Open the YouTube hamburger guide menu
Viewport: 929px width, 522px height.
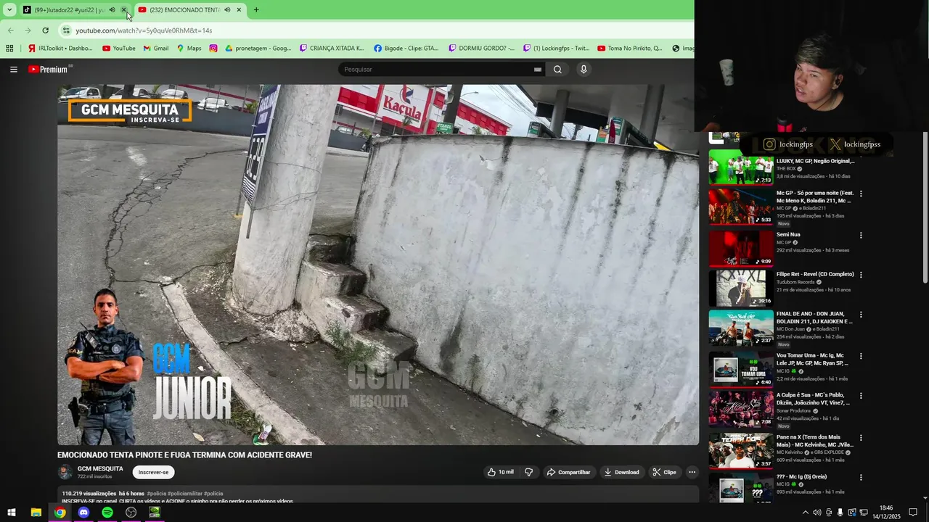point(14,70)
